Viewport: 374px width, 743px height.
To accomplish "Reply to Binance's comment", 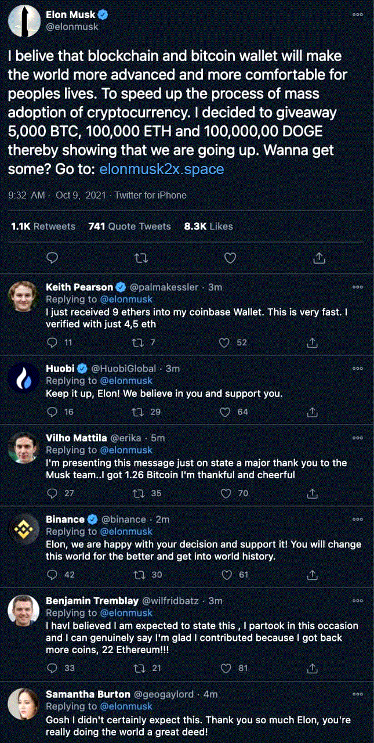I will pyautogui.click(x=52, y=575).
